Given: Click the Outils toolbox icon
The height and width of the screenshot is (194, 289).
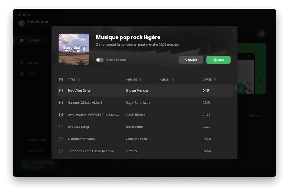Looking at the screenshot, I should pos(22,74).
